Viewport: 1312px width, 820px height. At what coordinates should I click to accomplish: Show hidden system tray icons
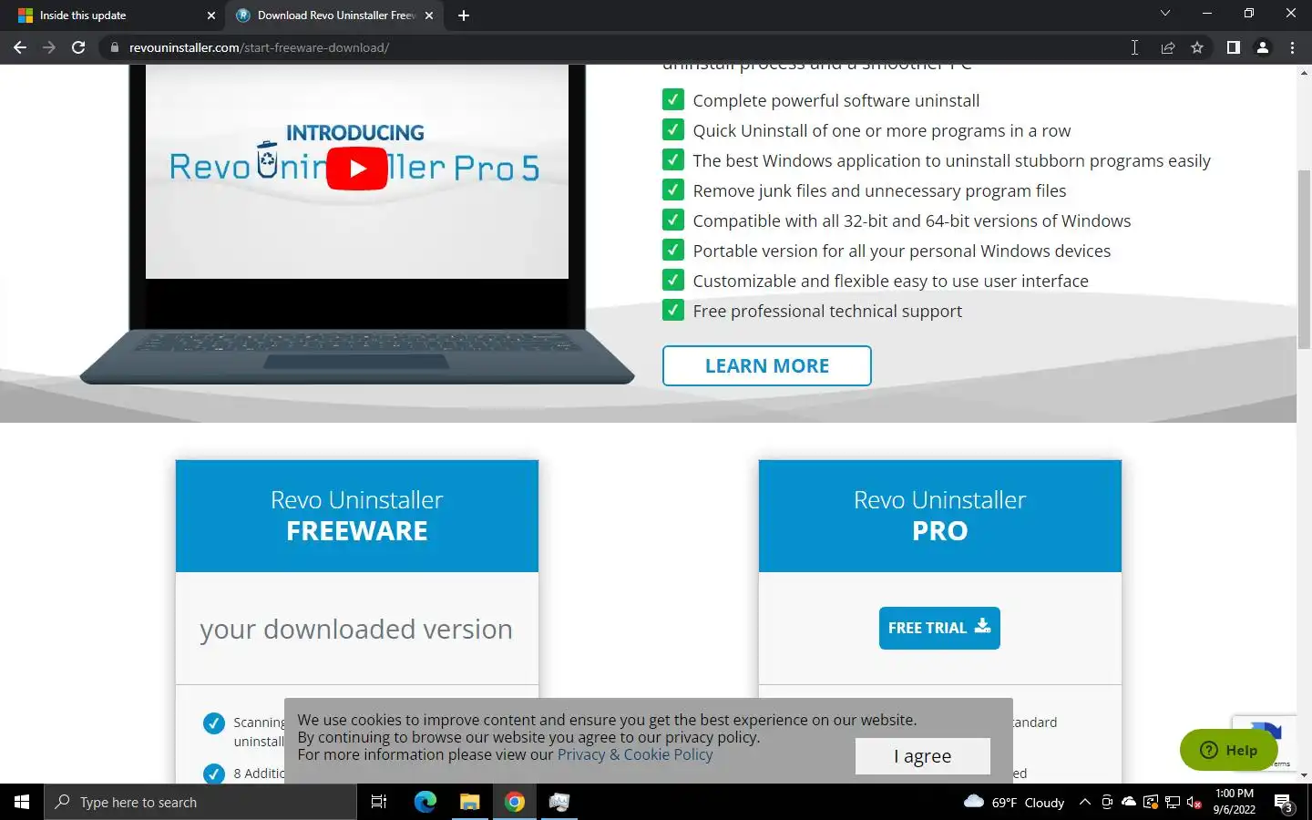pyautogui.click(x=1084, y=802)
